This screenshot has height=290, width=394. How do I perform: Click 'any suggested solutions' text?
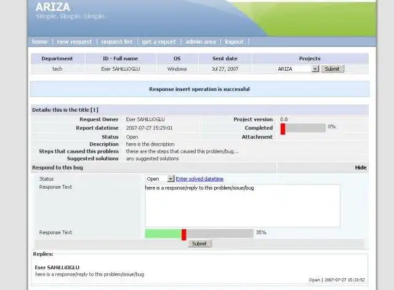point(152,159)
